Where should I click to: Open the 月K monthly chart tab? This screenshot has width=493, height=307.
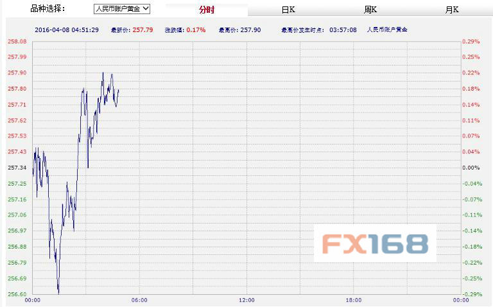(452, 10)
